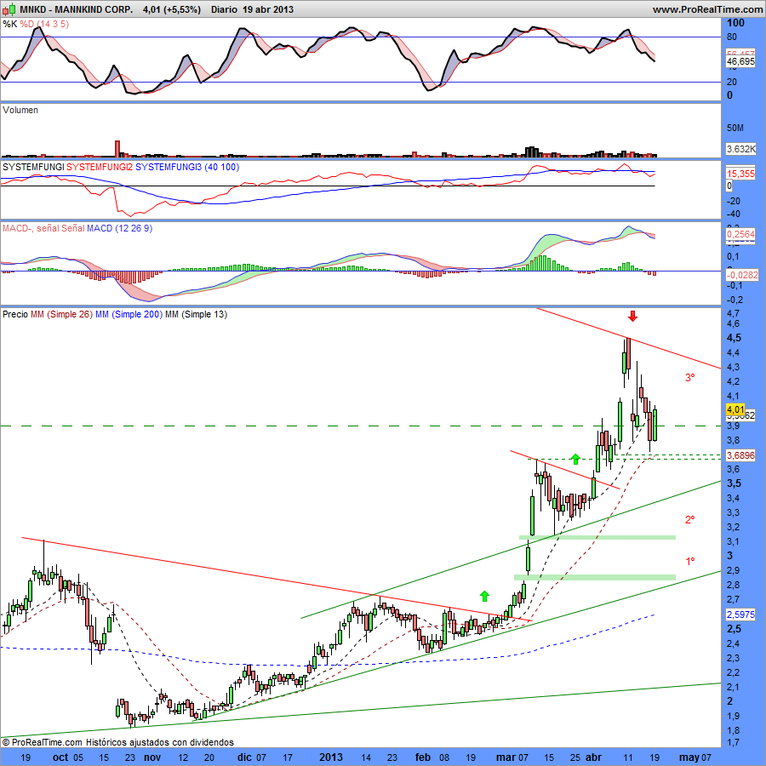Screen dimensions: 766x766
Task: Click the © ProRealTime.com footer credit
Action: tap(43, 742)
